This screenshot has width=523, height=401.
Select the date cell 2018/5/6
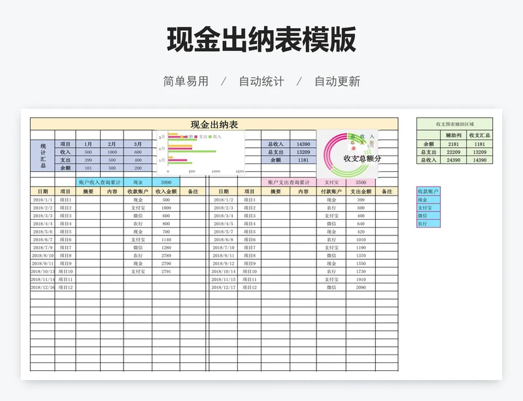click(x=42, y=232)
